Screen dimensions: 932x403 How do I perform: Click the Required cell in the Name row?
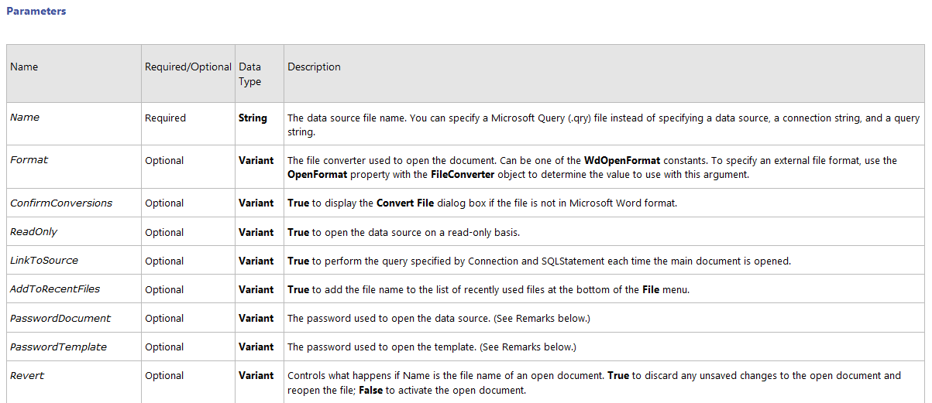[x=165, y=118]
